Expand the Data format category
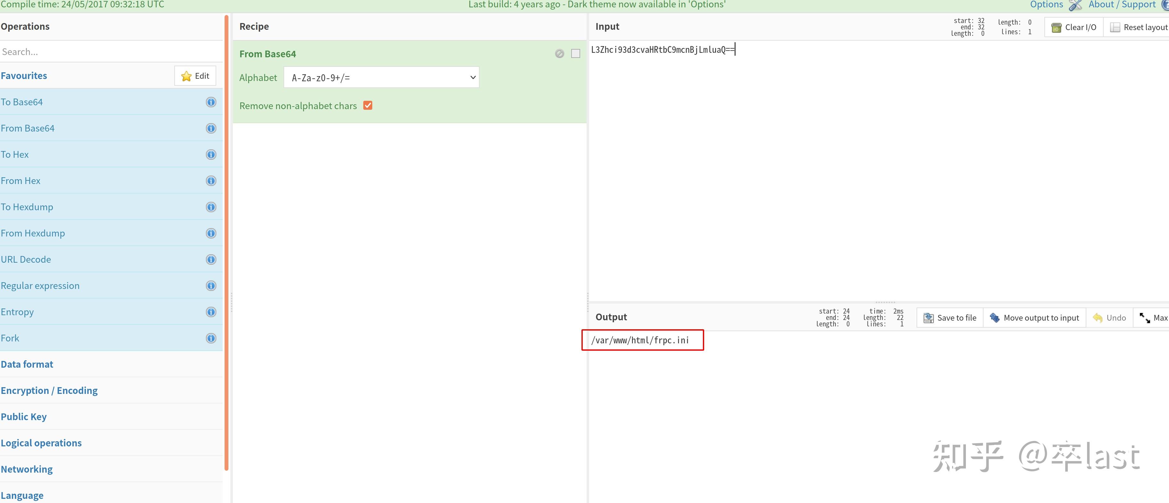This screenshot has height=503, width=1169. [x=27, y=364]
